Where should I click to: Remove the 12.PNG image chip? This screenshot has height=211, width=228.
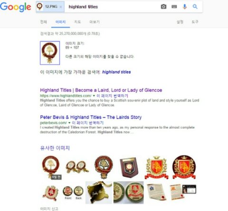point(61,7)
